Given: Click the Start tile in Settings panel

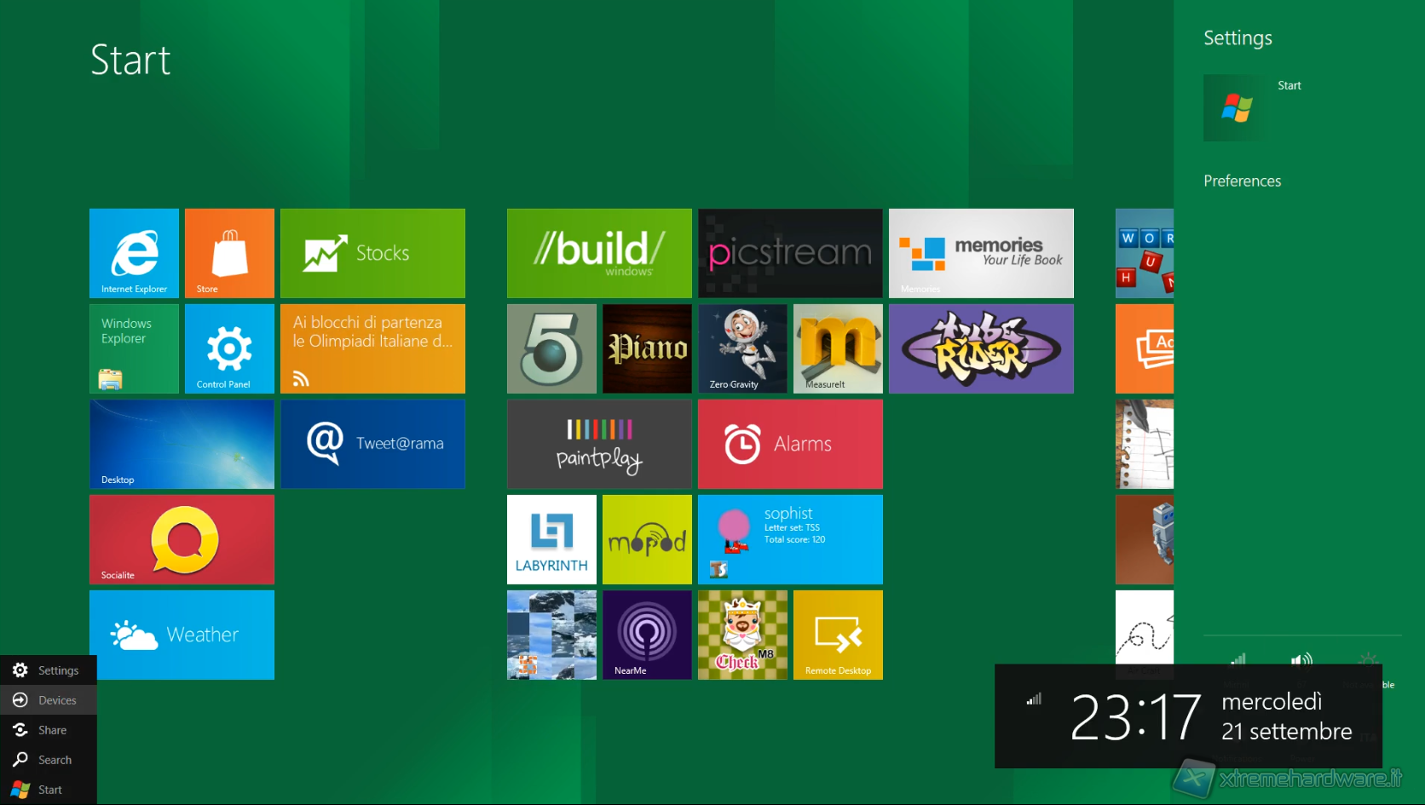Looking at the screenshot, I should click(1236, 108).
